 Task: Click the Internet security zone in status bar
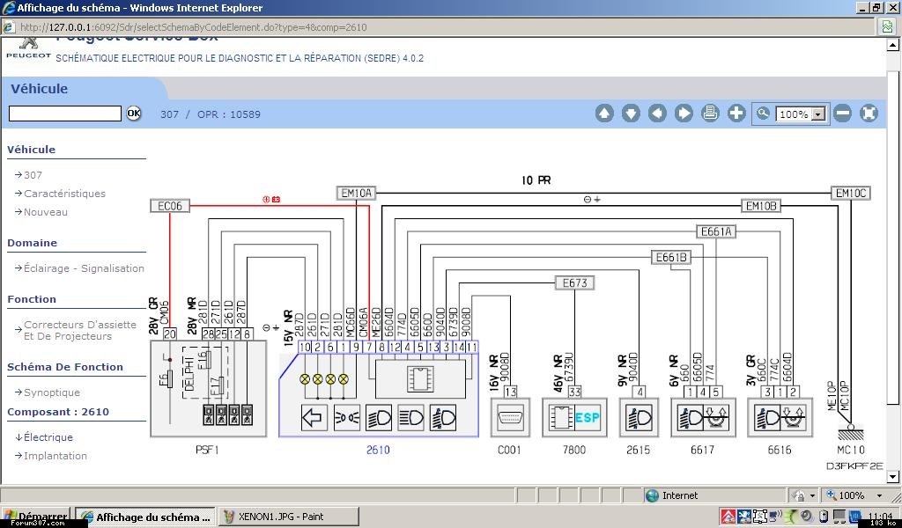tap(672, 495)
